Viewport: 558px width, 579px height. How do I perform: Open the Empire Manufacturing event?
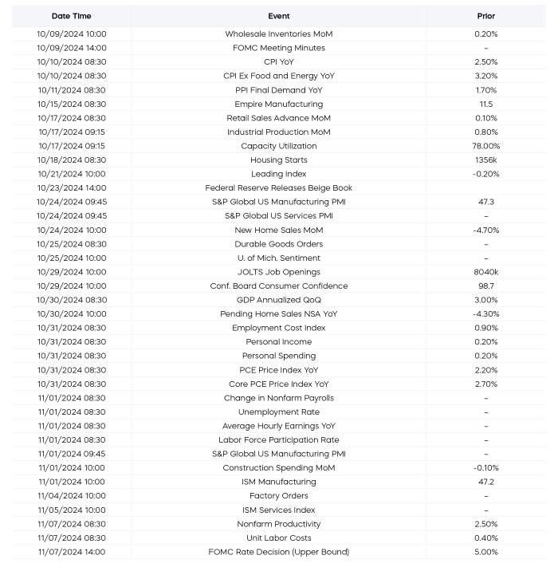click(279, 104)
